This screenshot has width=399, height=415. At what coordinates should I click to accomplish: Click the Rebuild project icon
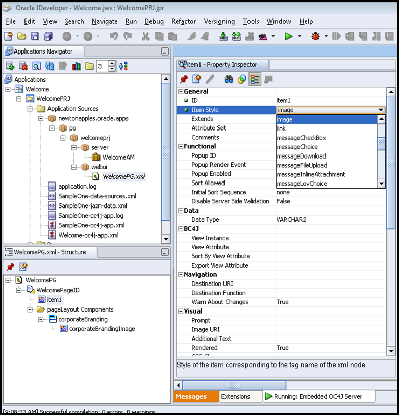point(236,36)
